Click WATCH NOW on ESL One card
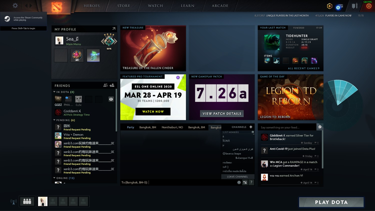The height and width of the screenshot is (211, 375). coord(153,112)
